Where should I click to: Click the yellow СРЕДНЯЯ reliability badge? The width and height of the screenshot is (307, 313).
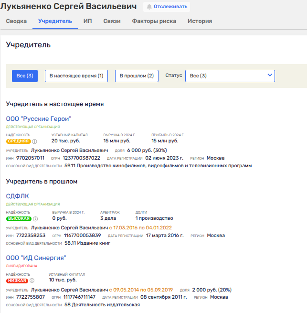[x=18, y=141]
